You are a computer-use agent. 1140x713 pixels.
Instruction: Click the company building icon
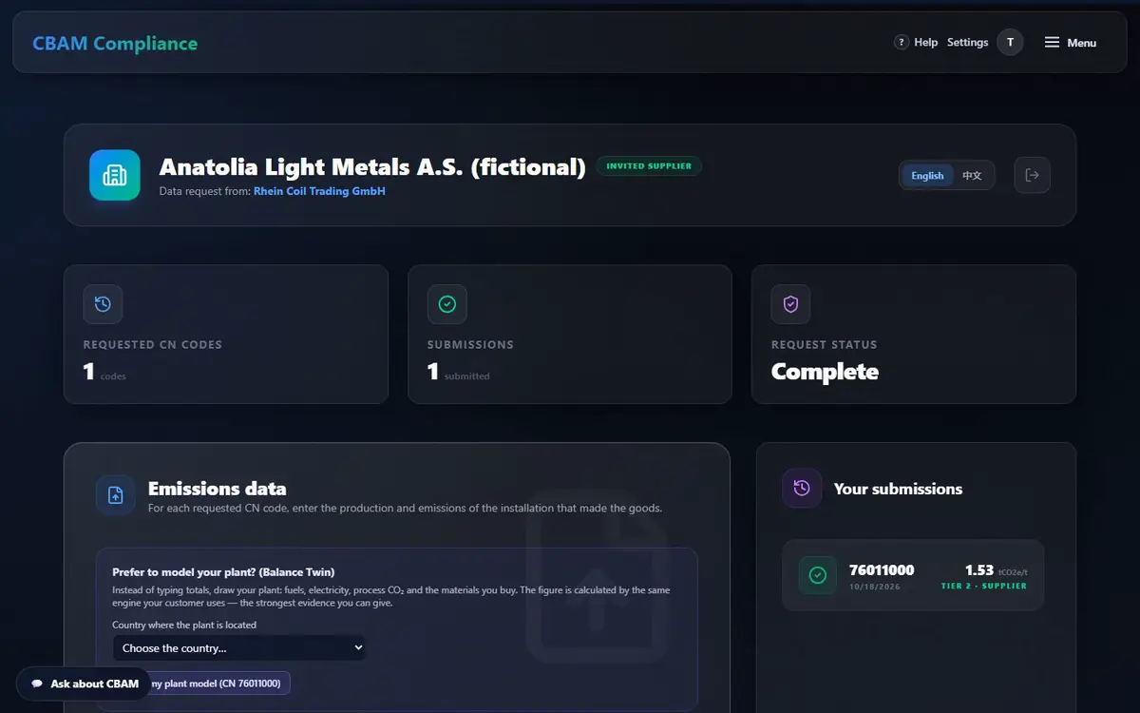pos(114,175)
